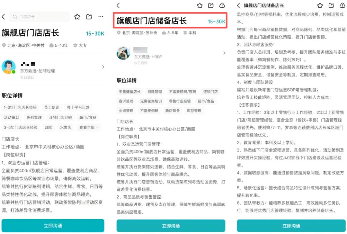Click 立即沟通 under the 任职要求 section
This screenshot has height=234, width=347.
pos(291,226)
